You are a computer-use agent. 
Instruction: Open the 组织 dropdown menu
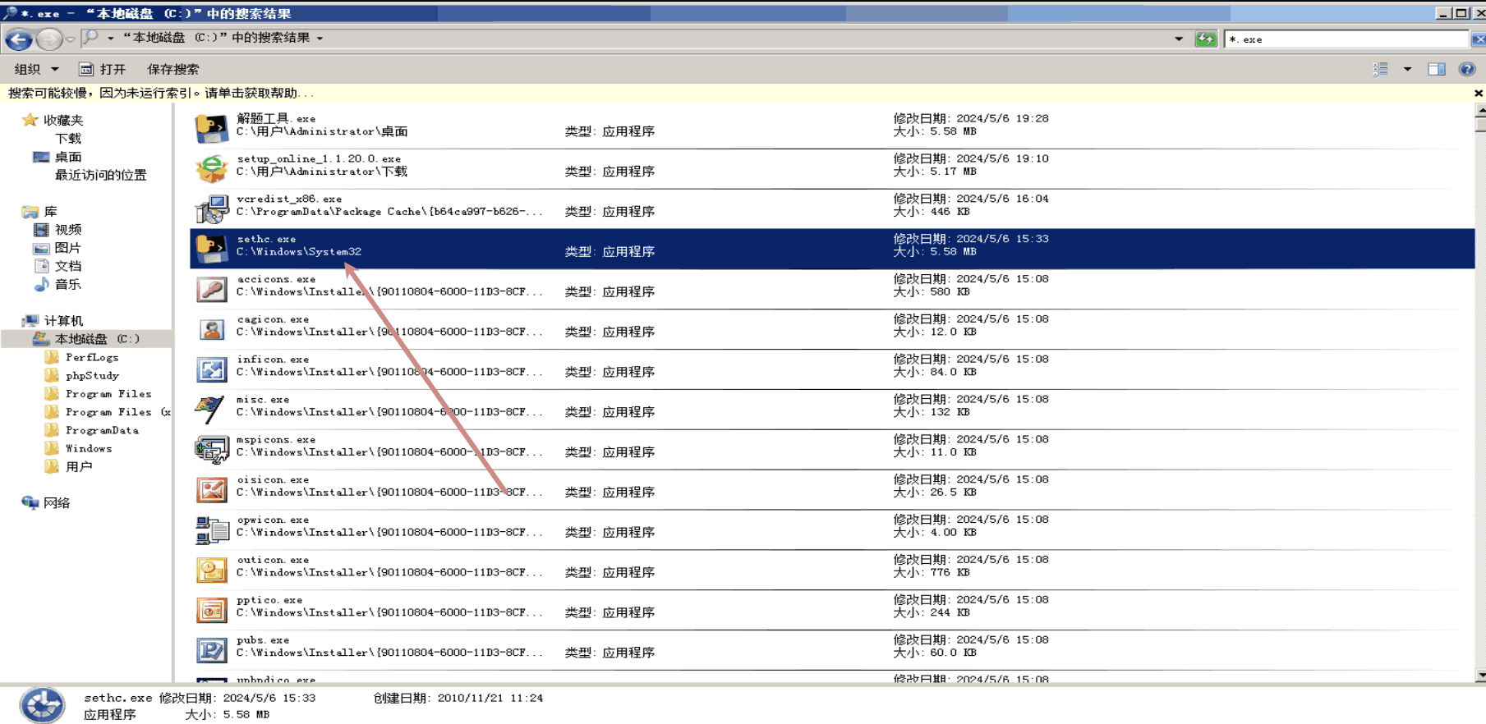pyautogui.click(x=36, y=70)
